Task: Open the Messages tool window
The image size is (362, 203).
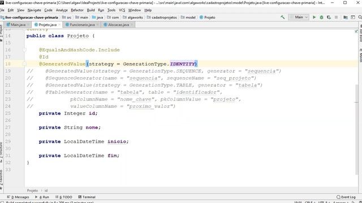Action: tap(19, 197)
